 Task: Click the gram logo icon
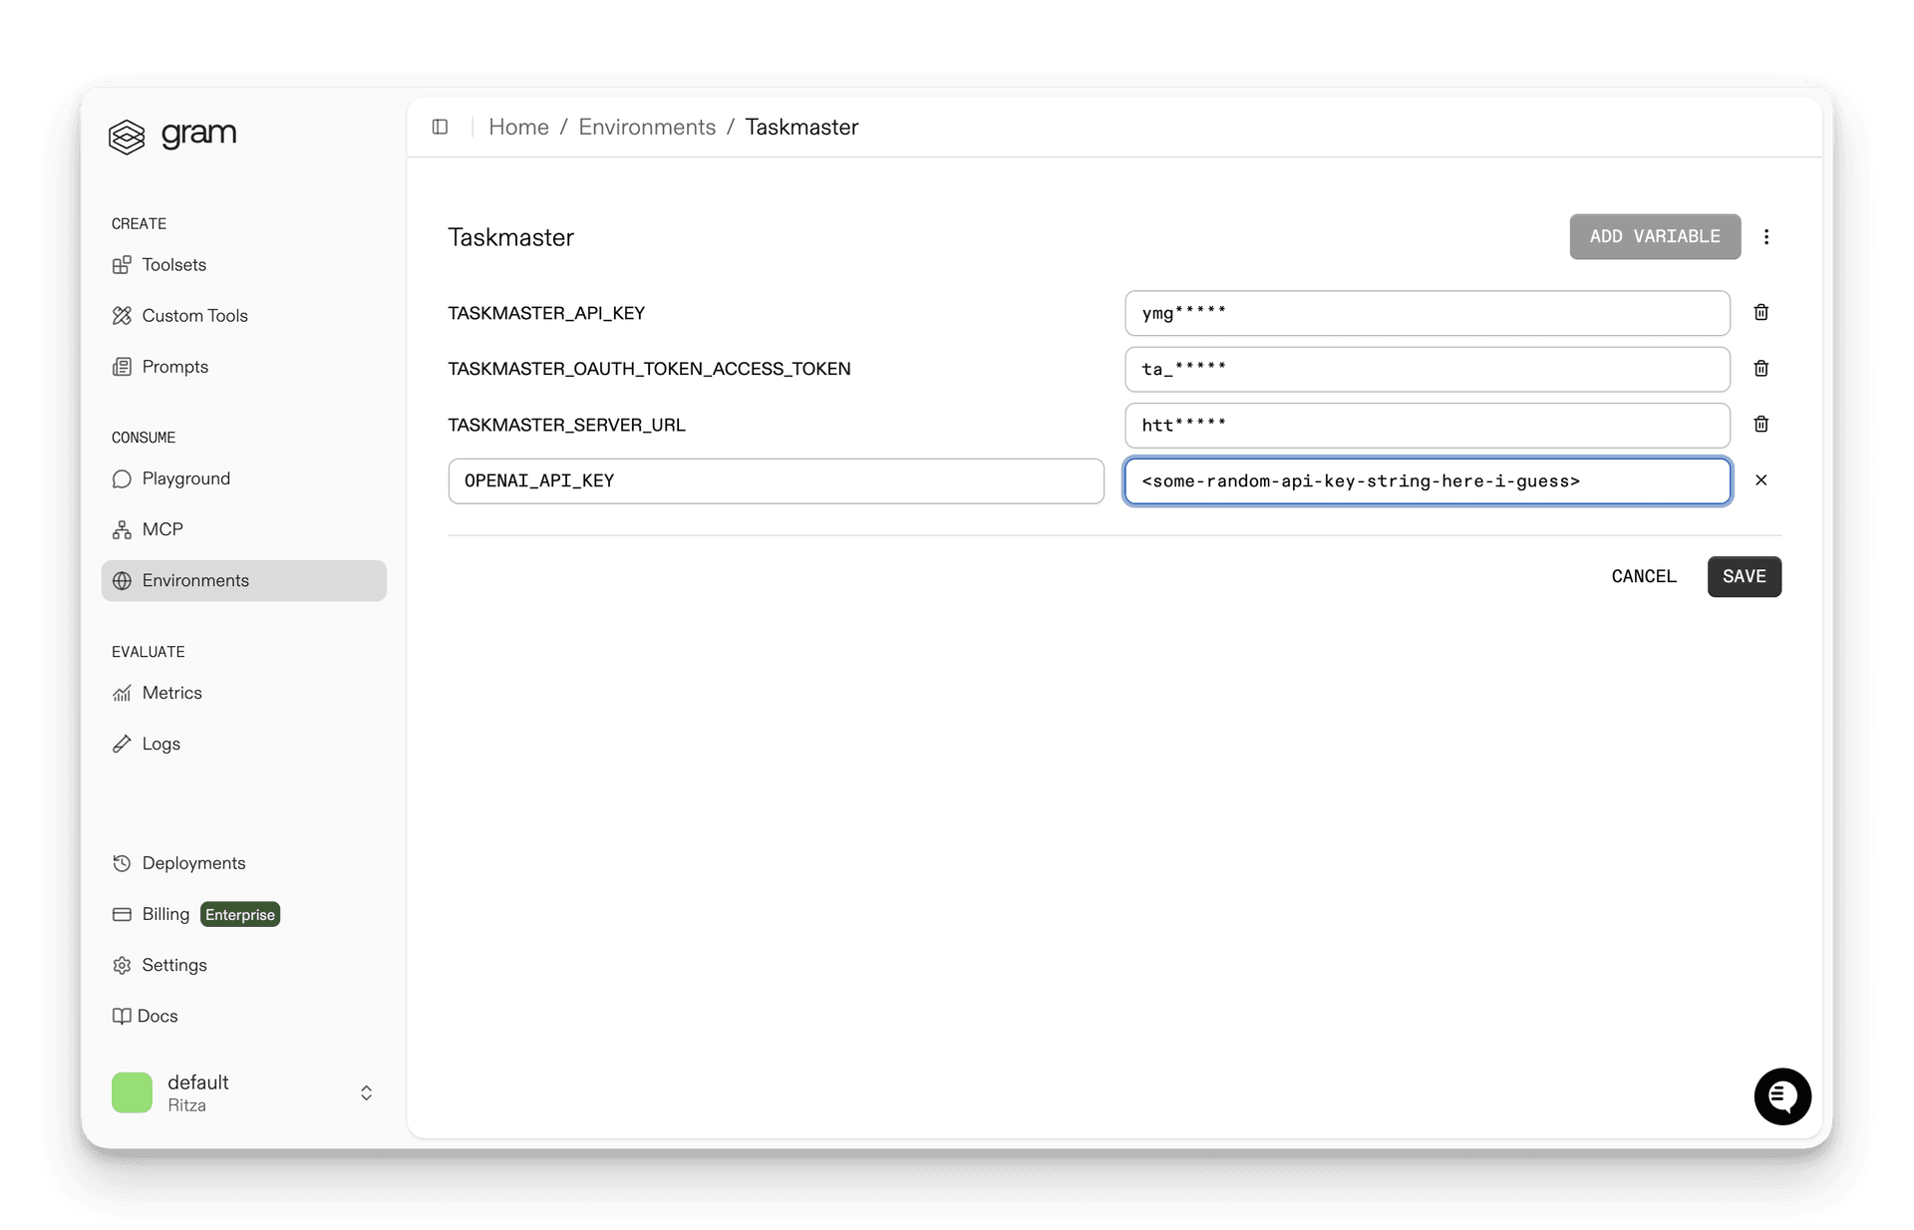click(127, 137)
